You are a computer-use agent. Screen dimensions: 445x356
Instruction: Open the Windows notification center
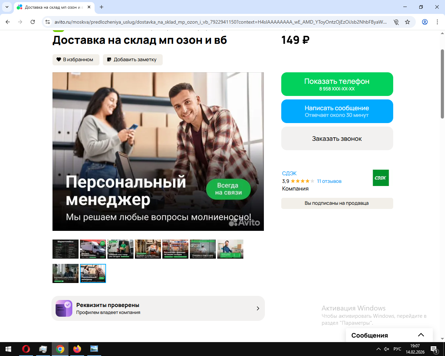(434, 349)
